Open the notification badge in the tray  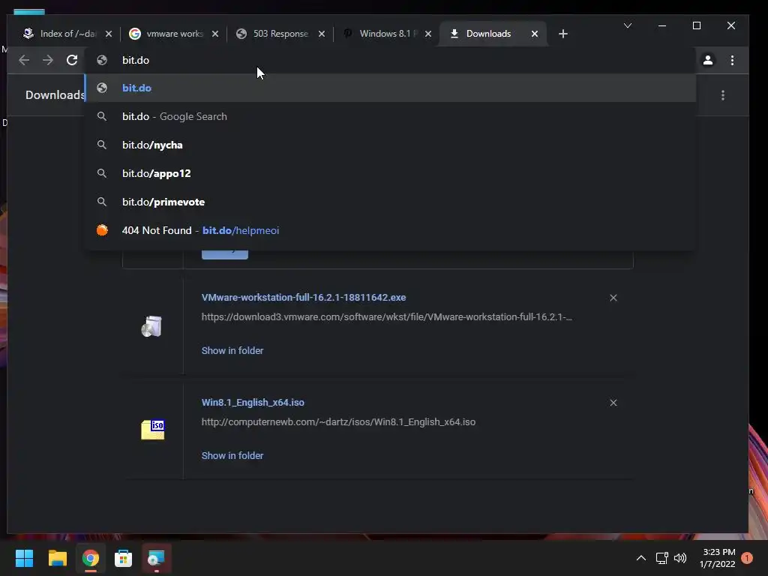747,558
